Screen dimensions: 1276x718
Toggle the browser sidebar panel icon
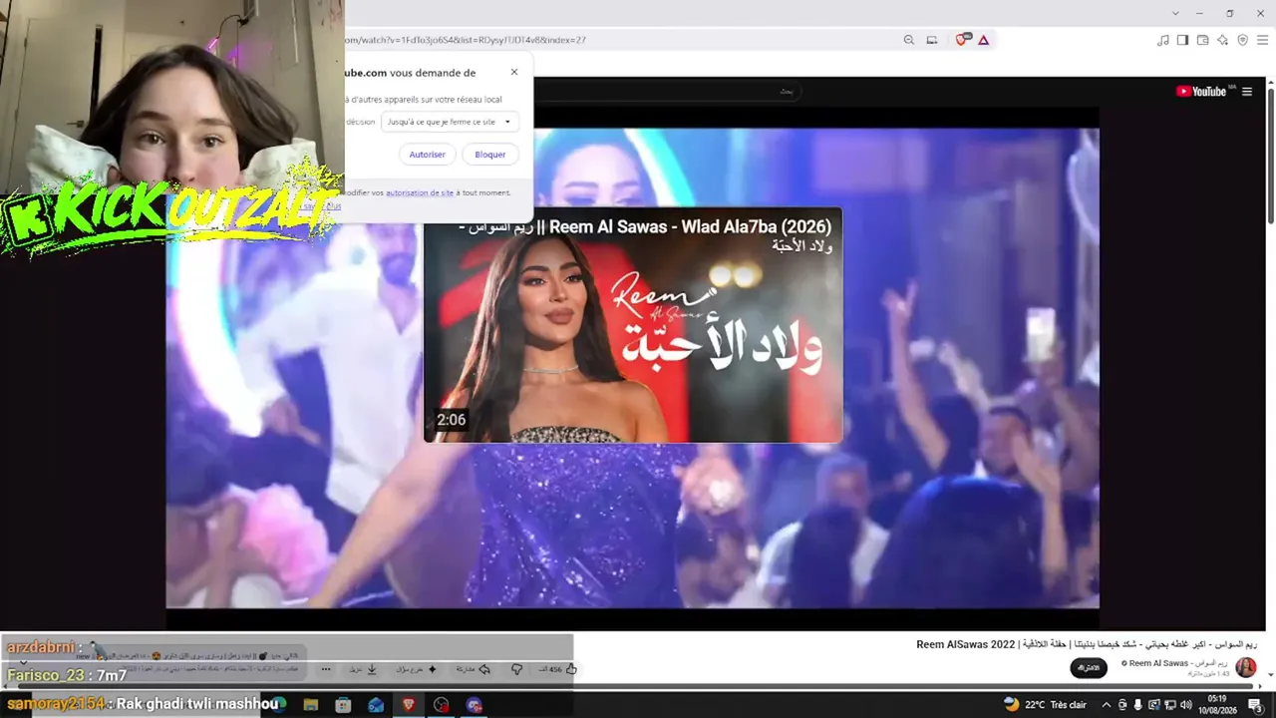pyautogui.click(x=1182, y=40)
